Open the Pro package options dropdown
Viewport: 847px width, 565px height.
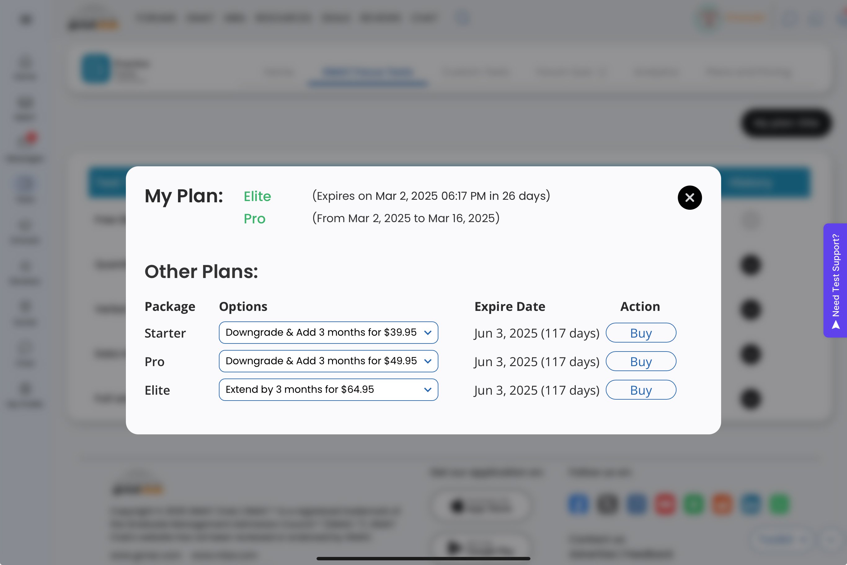pyautogui.click(x=328, y=361)
